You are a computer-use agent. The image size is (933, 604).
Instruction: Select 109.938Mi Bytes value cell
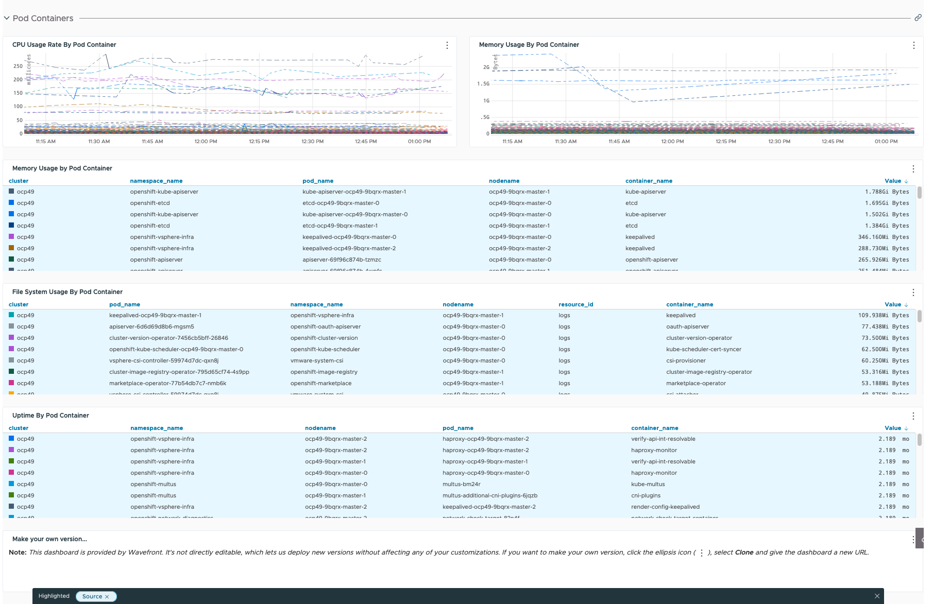[884, 316]
